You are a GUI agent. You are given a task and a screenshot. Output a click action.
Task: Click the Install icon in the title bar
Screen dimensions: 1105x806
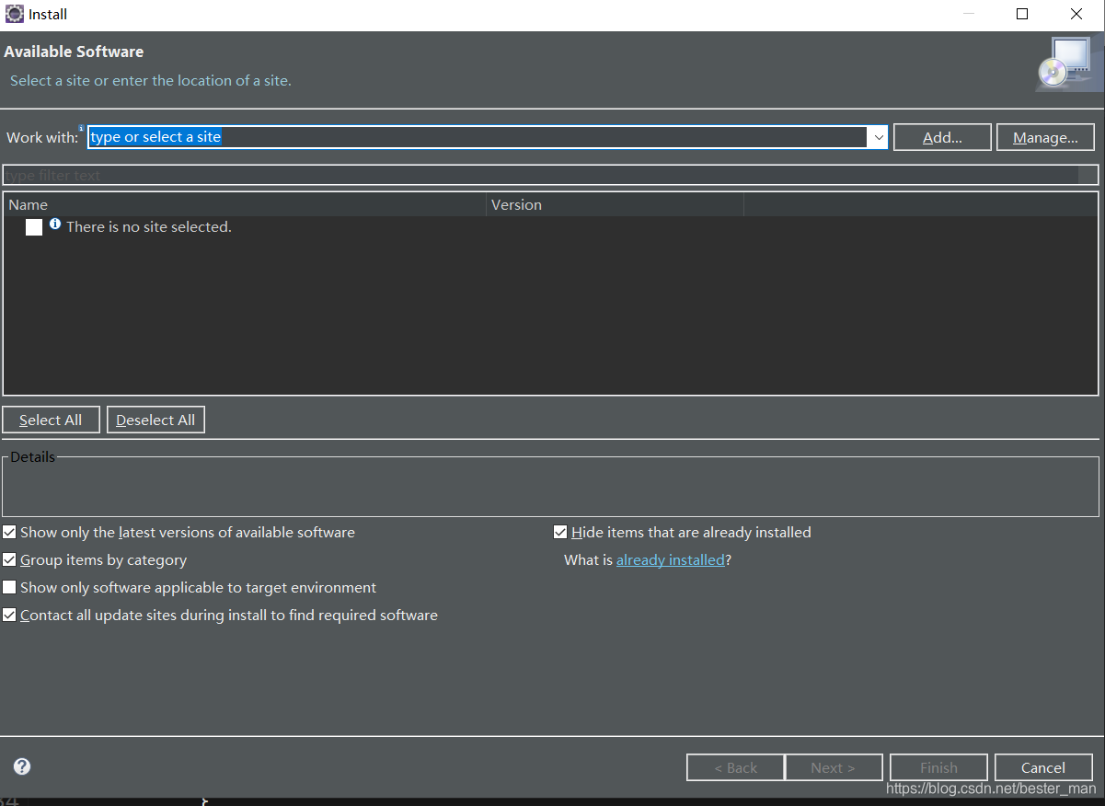click(x=13, y=13)
